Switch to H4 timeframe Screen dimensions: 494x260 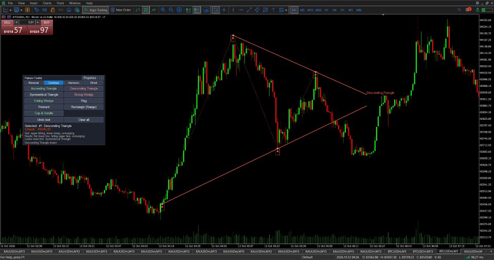coord(334,10)
